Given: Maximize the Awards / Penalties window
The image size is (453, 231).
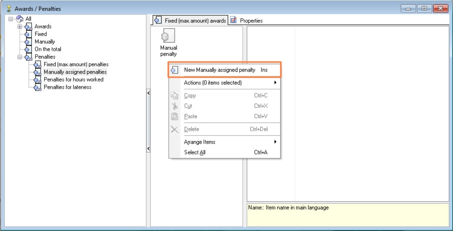Looking at the screenshot, I should (x=424, y=8).
